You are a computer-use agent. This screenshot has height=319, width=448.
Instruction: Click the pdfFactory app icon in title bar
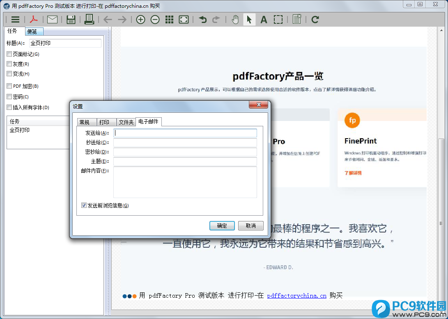click(x=6, y=6)
